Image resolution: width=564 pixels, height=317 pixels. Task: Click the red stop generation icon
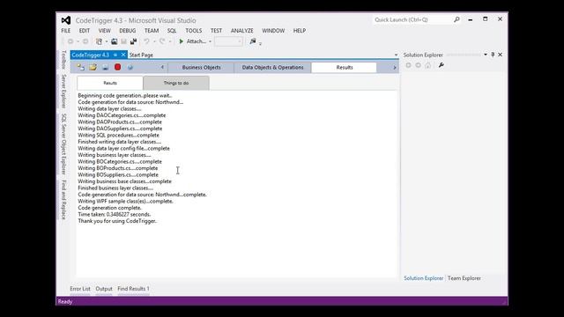pyautogui.click(x=117, y=67)
